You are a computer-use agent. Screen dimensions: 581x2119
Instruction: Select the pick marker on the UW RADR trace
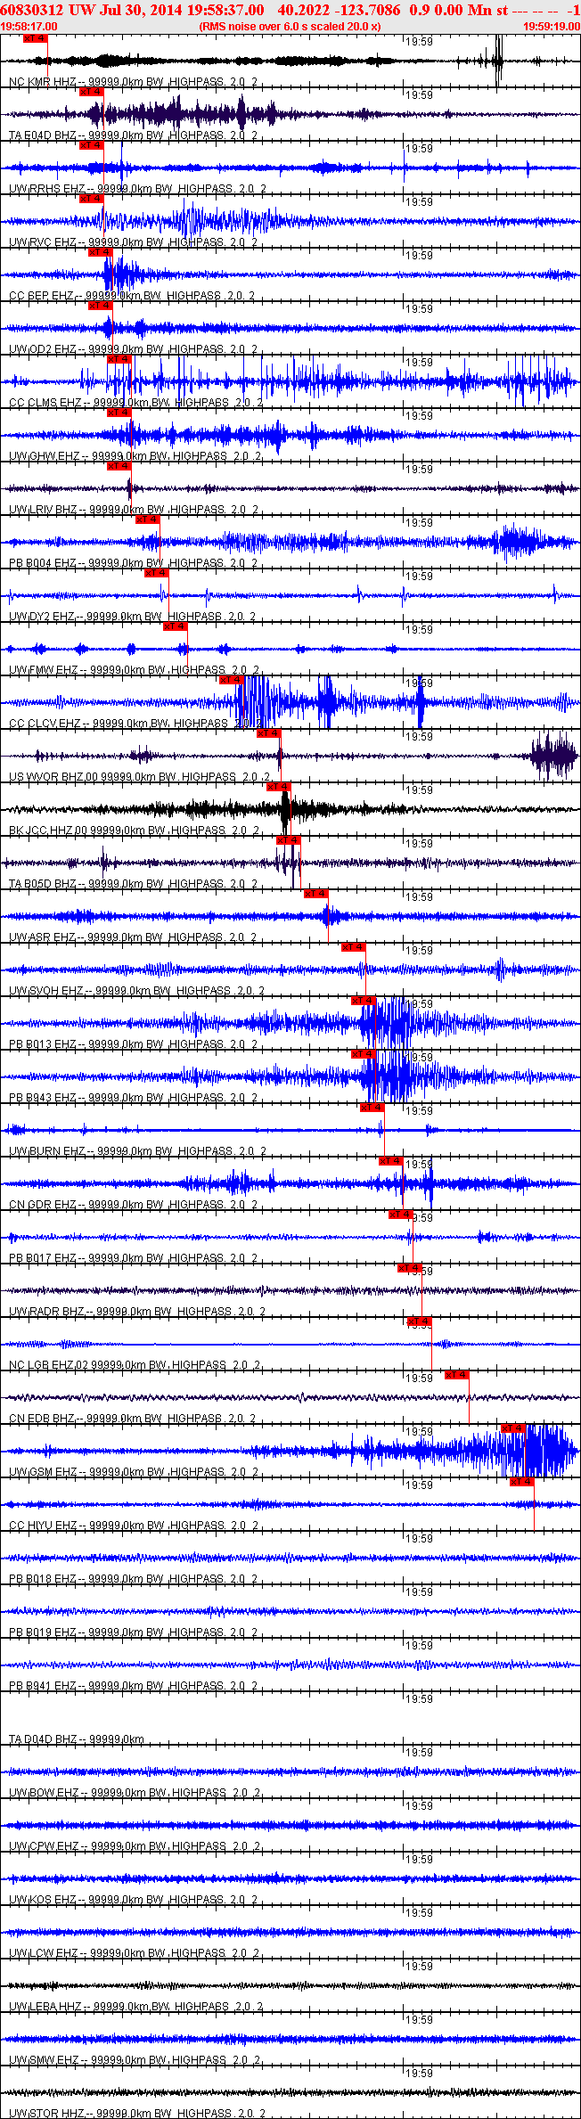pos(410,1268)
